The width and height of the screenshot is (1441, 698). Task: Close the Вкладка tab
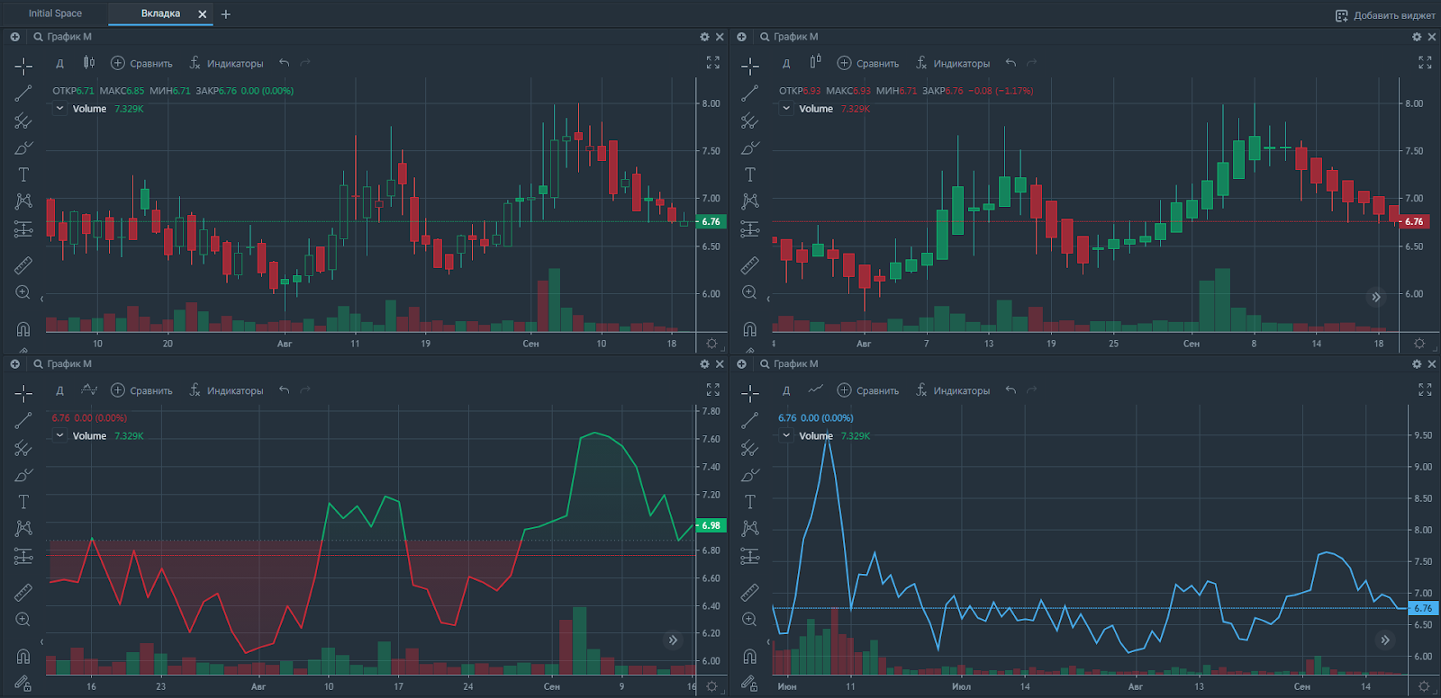(203, 14)
